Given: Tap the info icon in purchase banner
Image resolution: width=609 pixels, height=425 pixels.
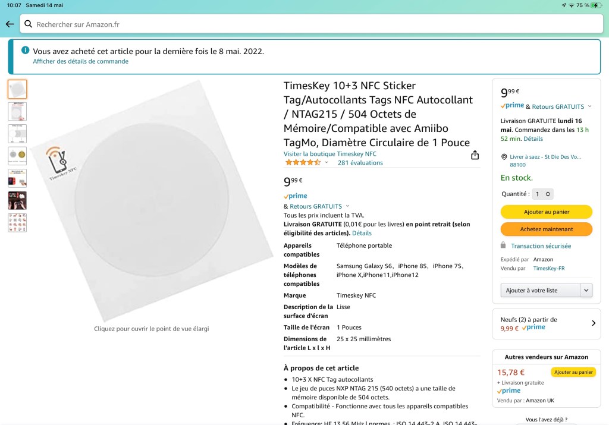Looking at the screenshot, I should click(26, 51).
